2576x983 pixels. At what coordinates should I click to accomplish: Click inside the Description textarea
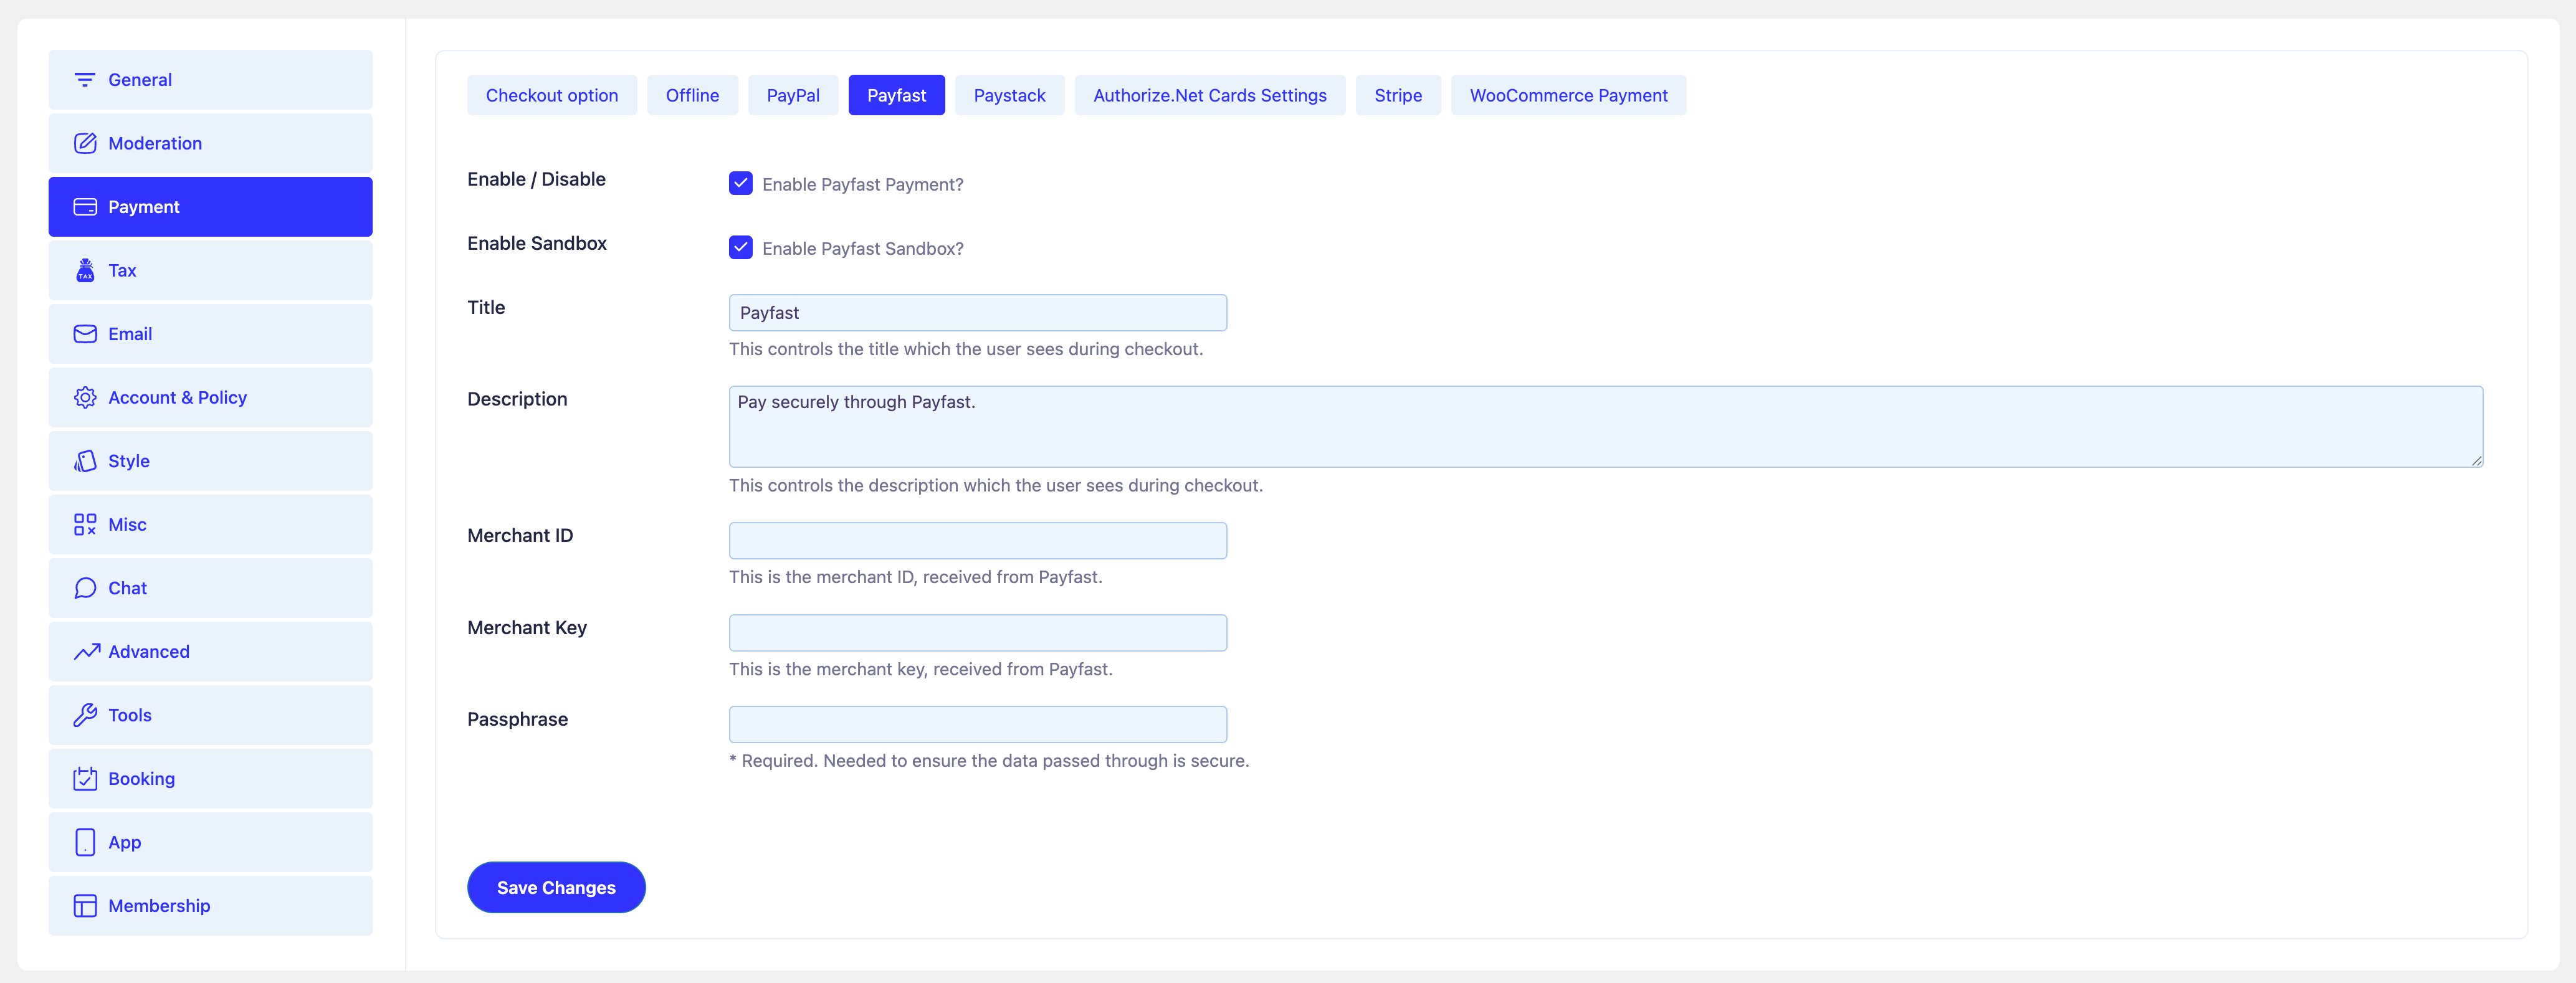point(1605,426)
